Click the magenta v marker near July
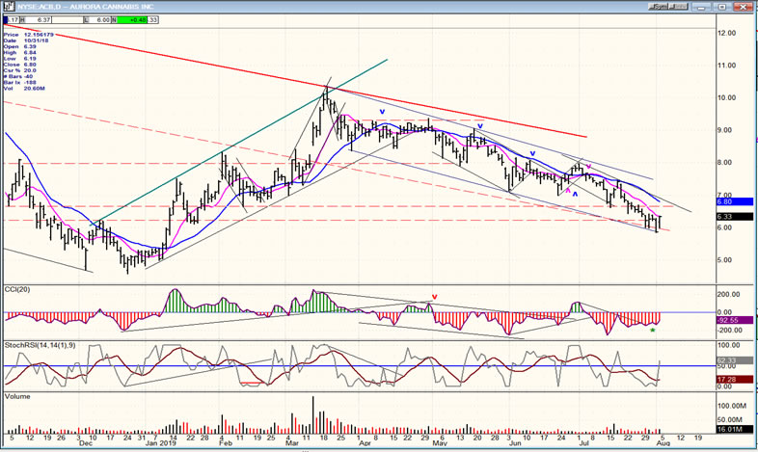This screenshot has width=758, height=452. click(x=588, y=167)
